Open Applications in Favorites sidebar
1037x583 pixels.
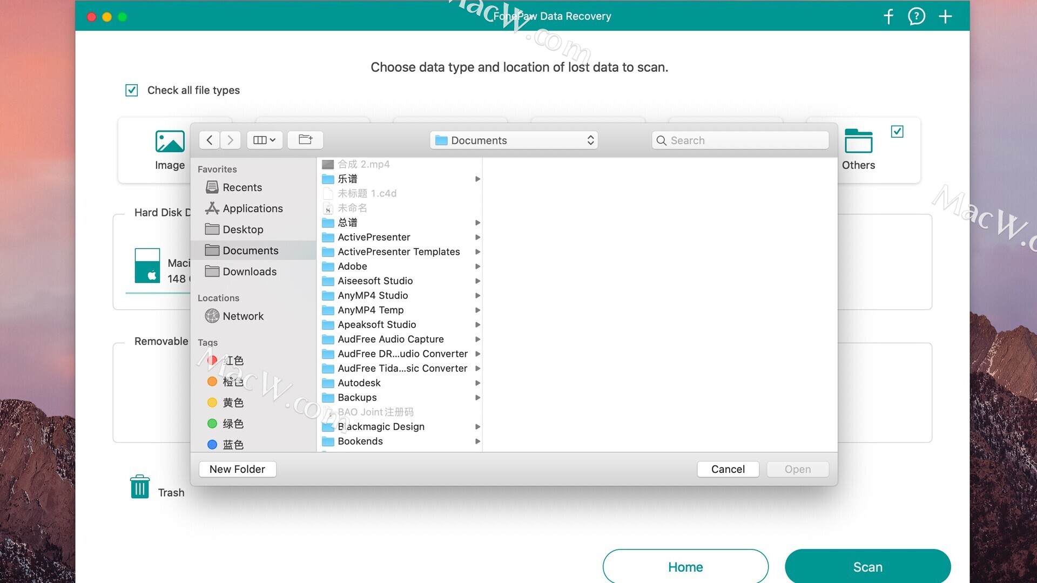click(254, 208)
